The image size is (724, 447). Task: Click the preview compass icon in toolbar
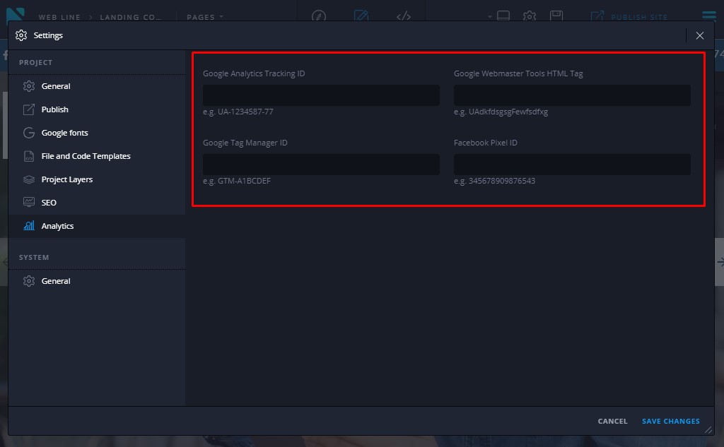tap(319, 17)
